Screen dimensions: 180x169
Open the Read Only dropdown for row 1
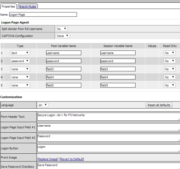[169, 53]
